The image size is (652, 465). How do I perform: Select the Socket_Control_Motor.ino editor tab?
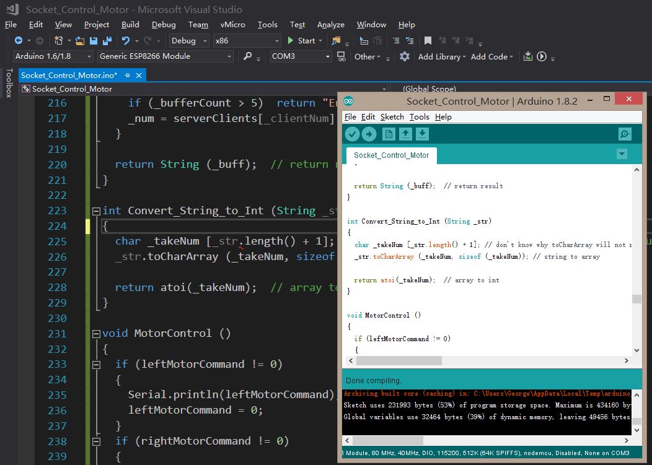coord(69,75)
